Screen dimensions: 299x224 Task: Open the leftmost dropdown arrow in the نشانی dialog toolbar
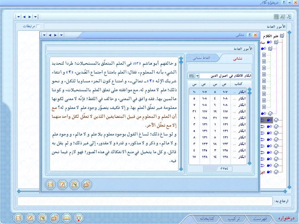coord(45,35)
